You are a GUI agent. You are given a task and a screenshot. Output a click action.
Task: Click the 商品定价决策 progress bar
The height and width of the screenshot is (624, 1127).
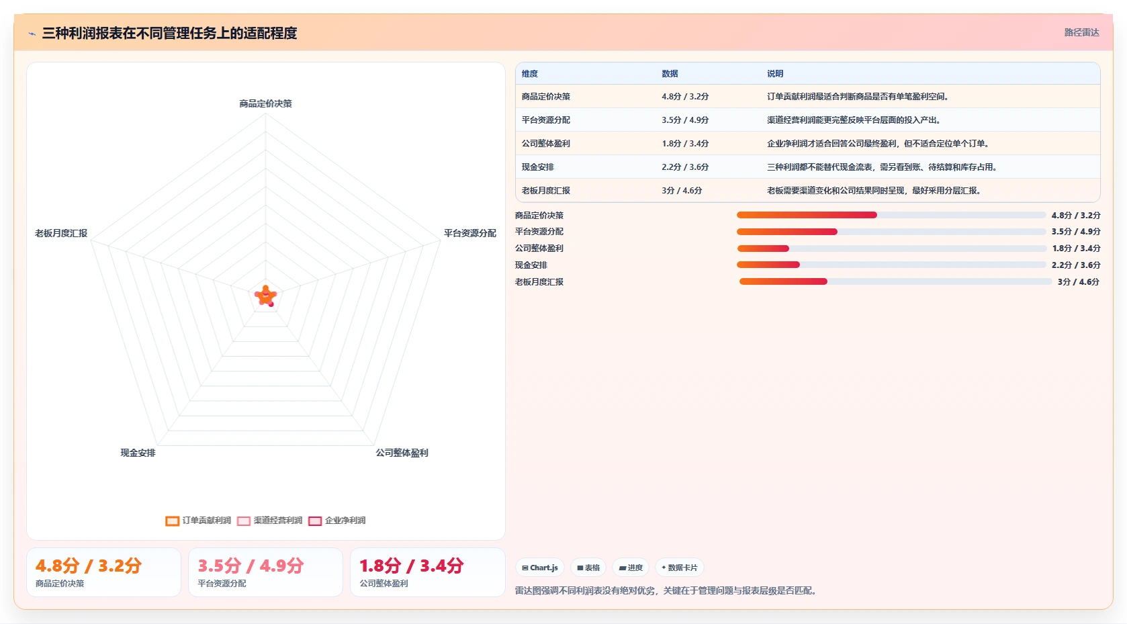[891, 215]
